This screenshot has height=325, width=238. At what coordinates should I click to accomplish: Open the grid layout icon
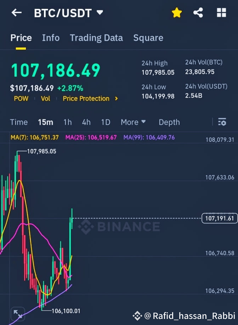tap(221, 13)
